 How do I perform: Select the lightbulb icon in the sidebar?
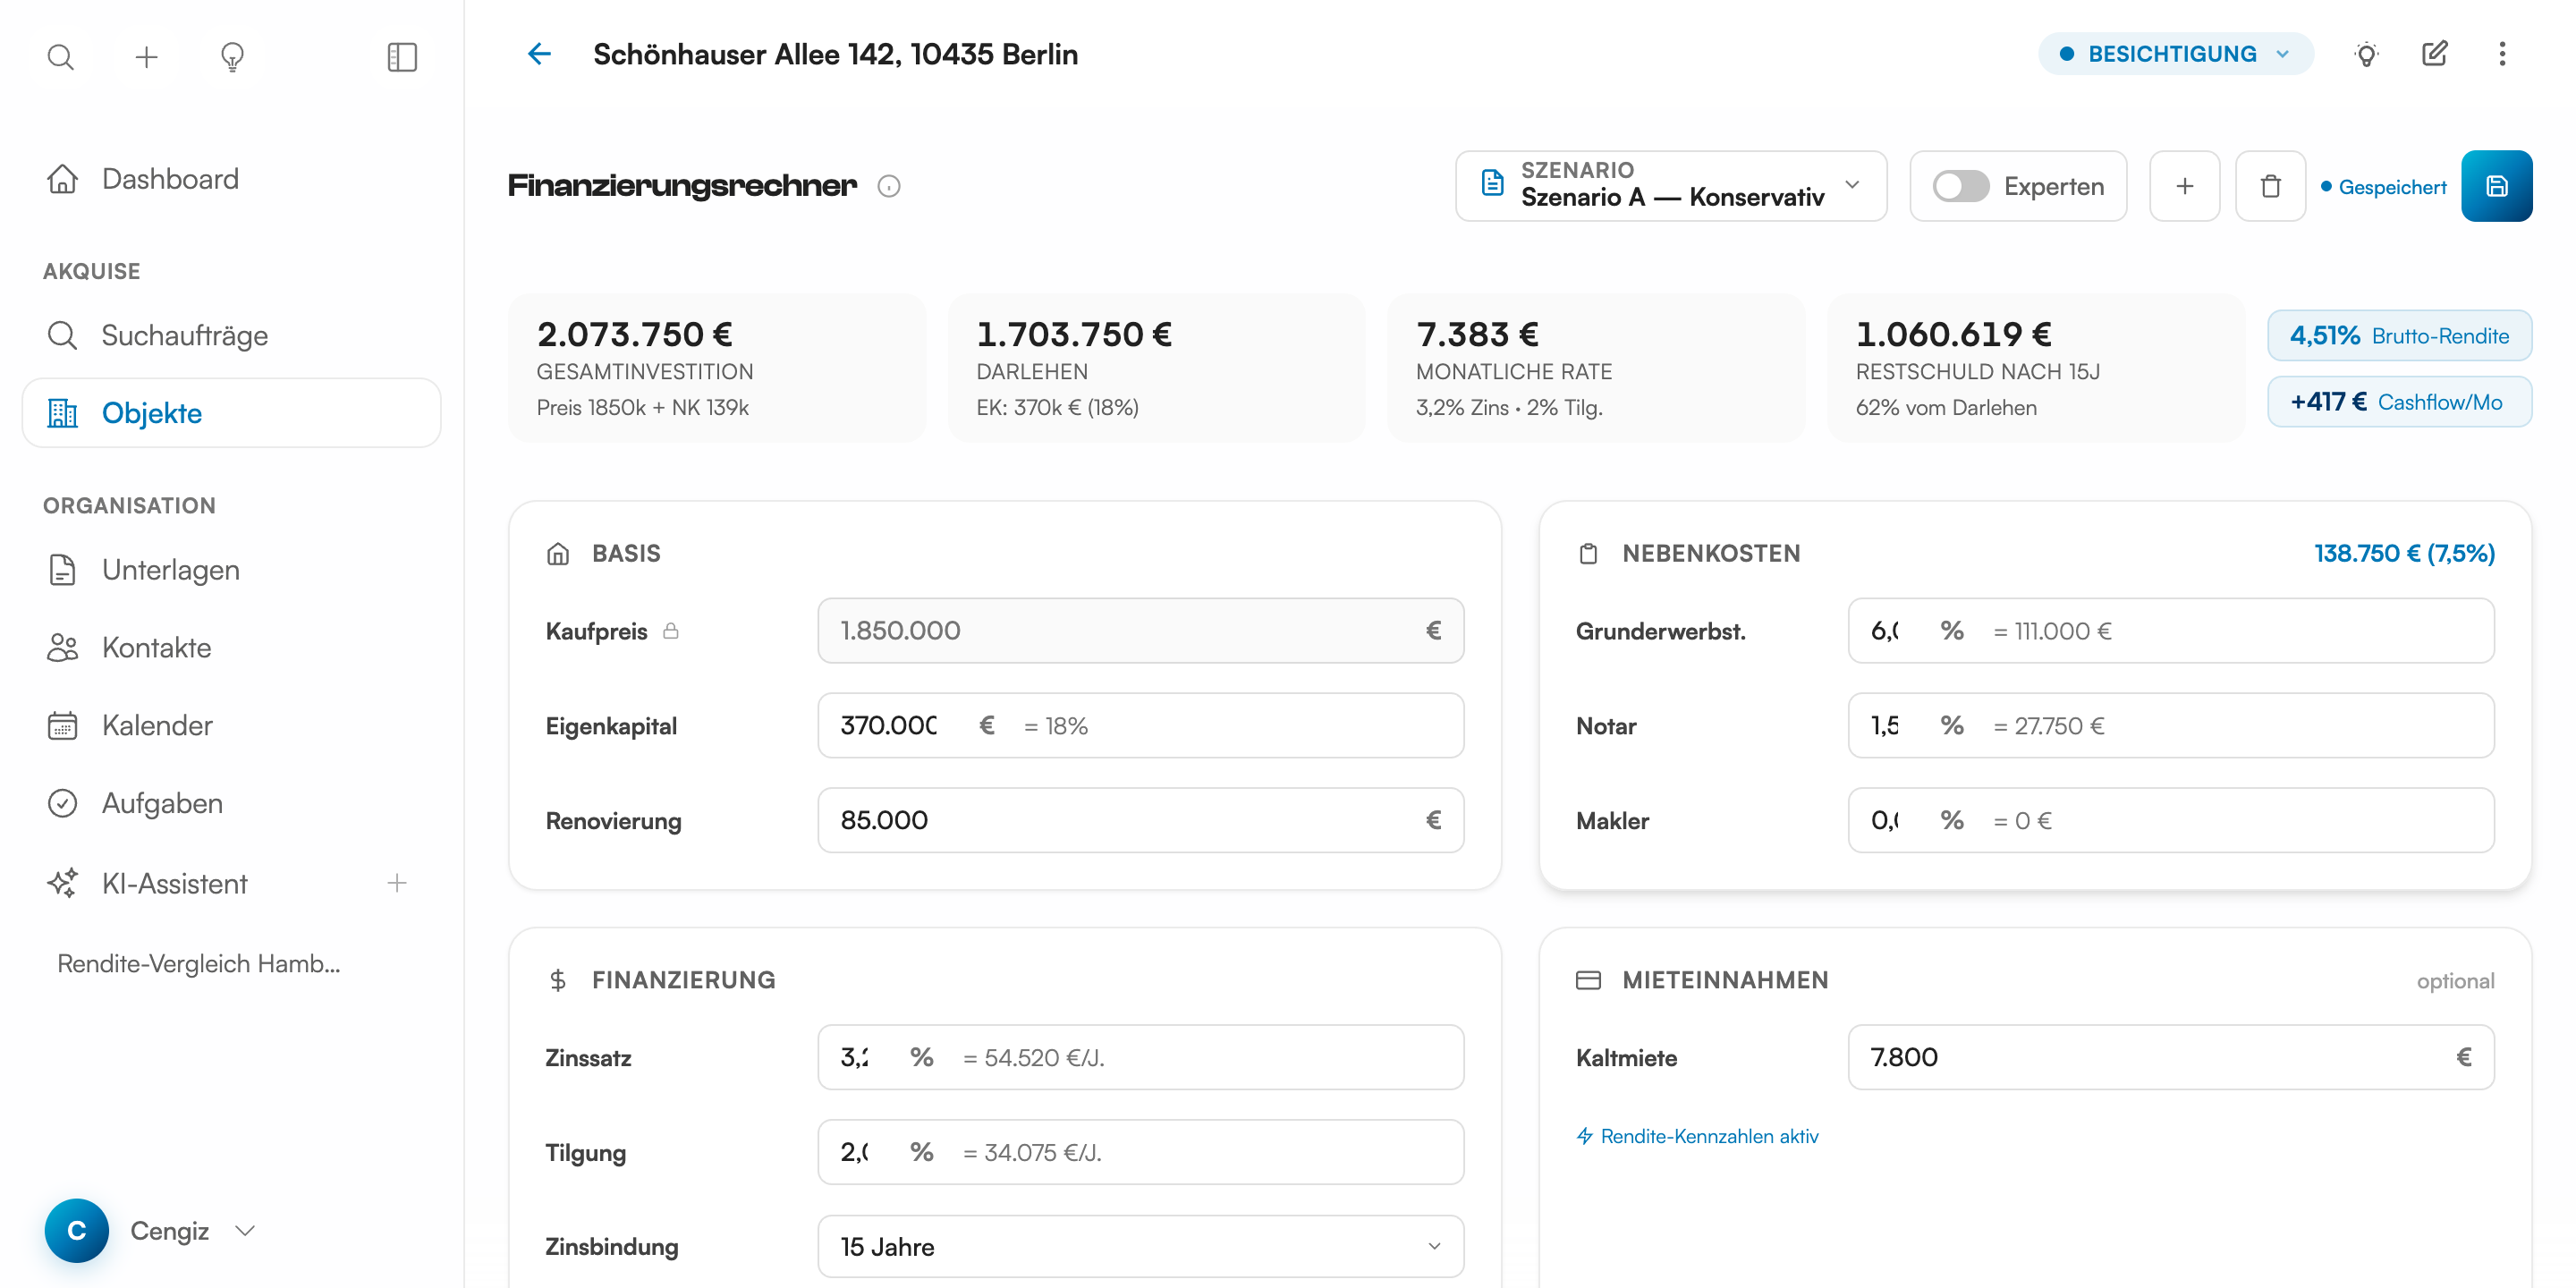coord(232,57)
